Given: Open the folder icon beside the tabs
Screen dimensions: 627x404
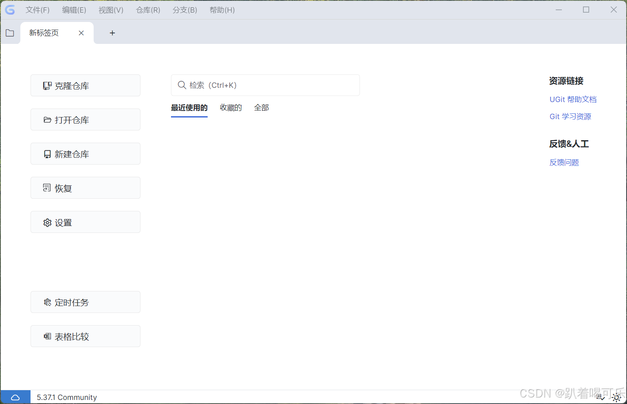Looking at the screenshot, I should pyautogui.click(x=10, y=33).
